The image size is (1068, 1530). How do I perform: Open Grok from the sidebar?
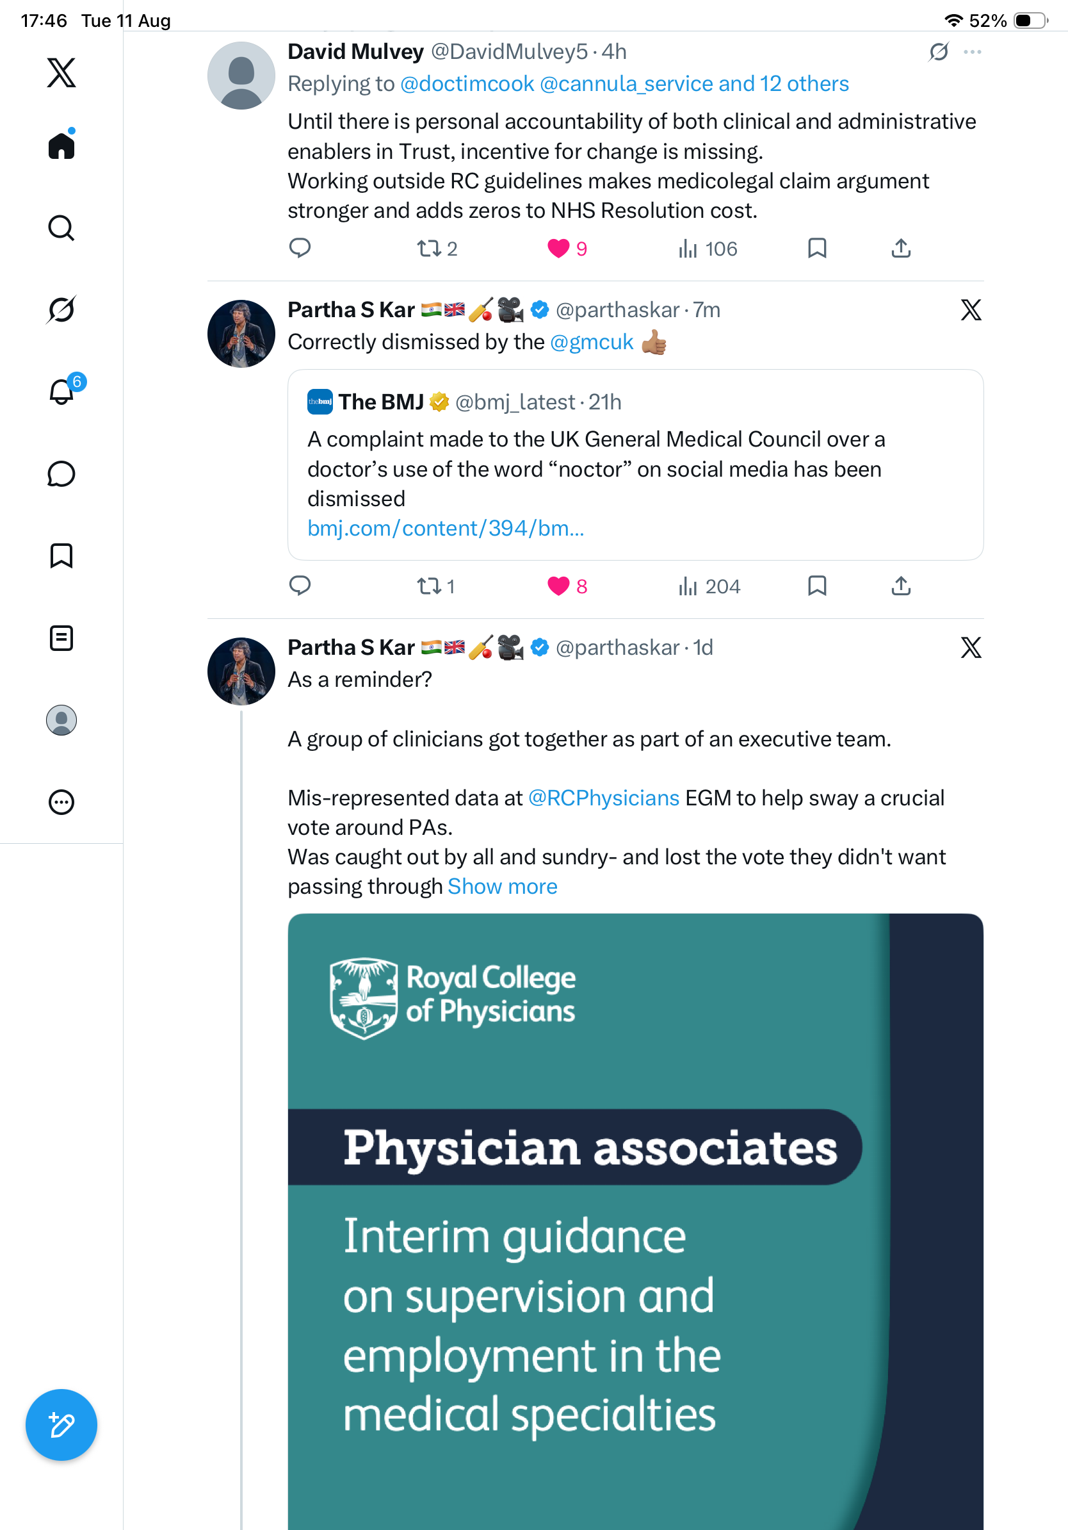click(61, 310)
